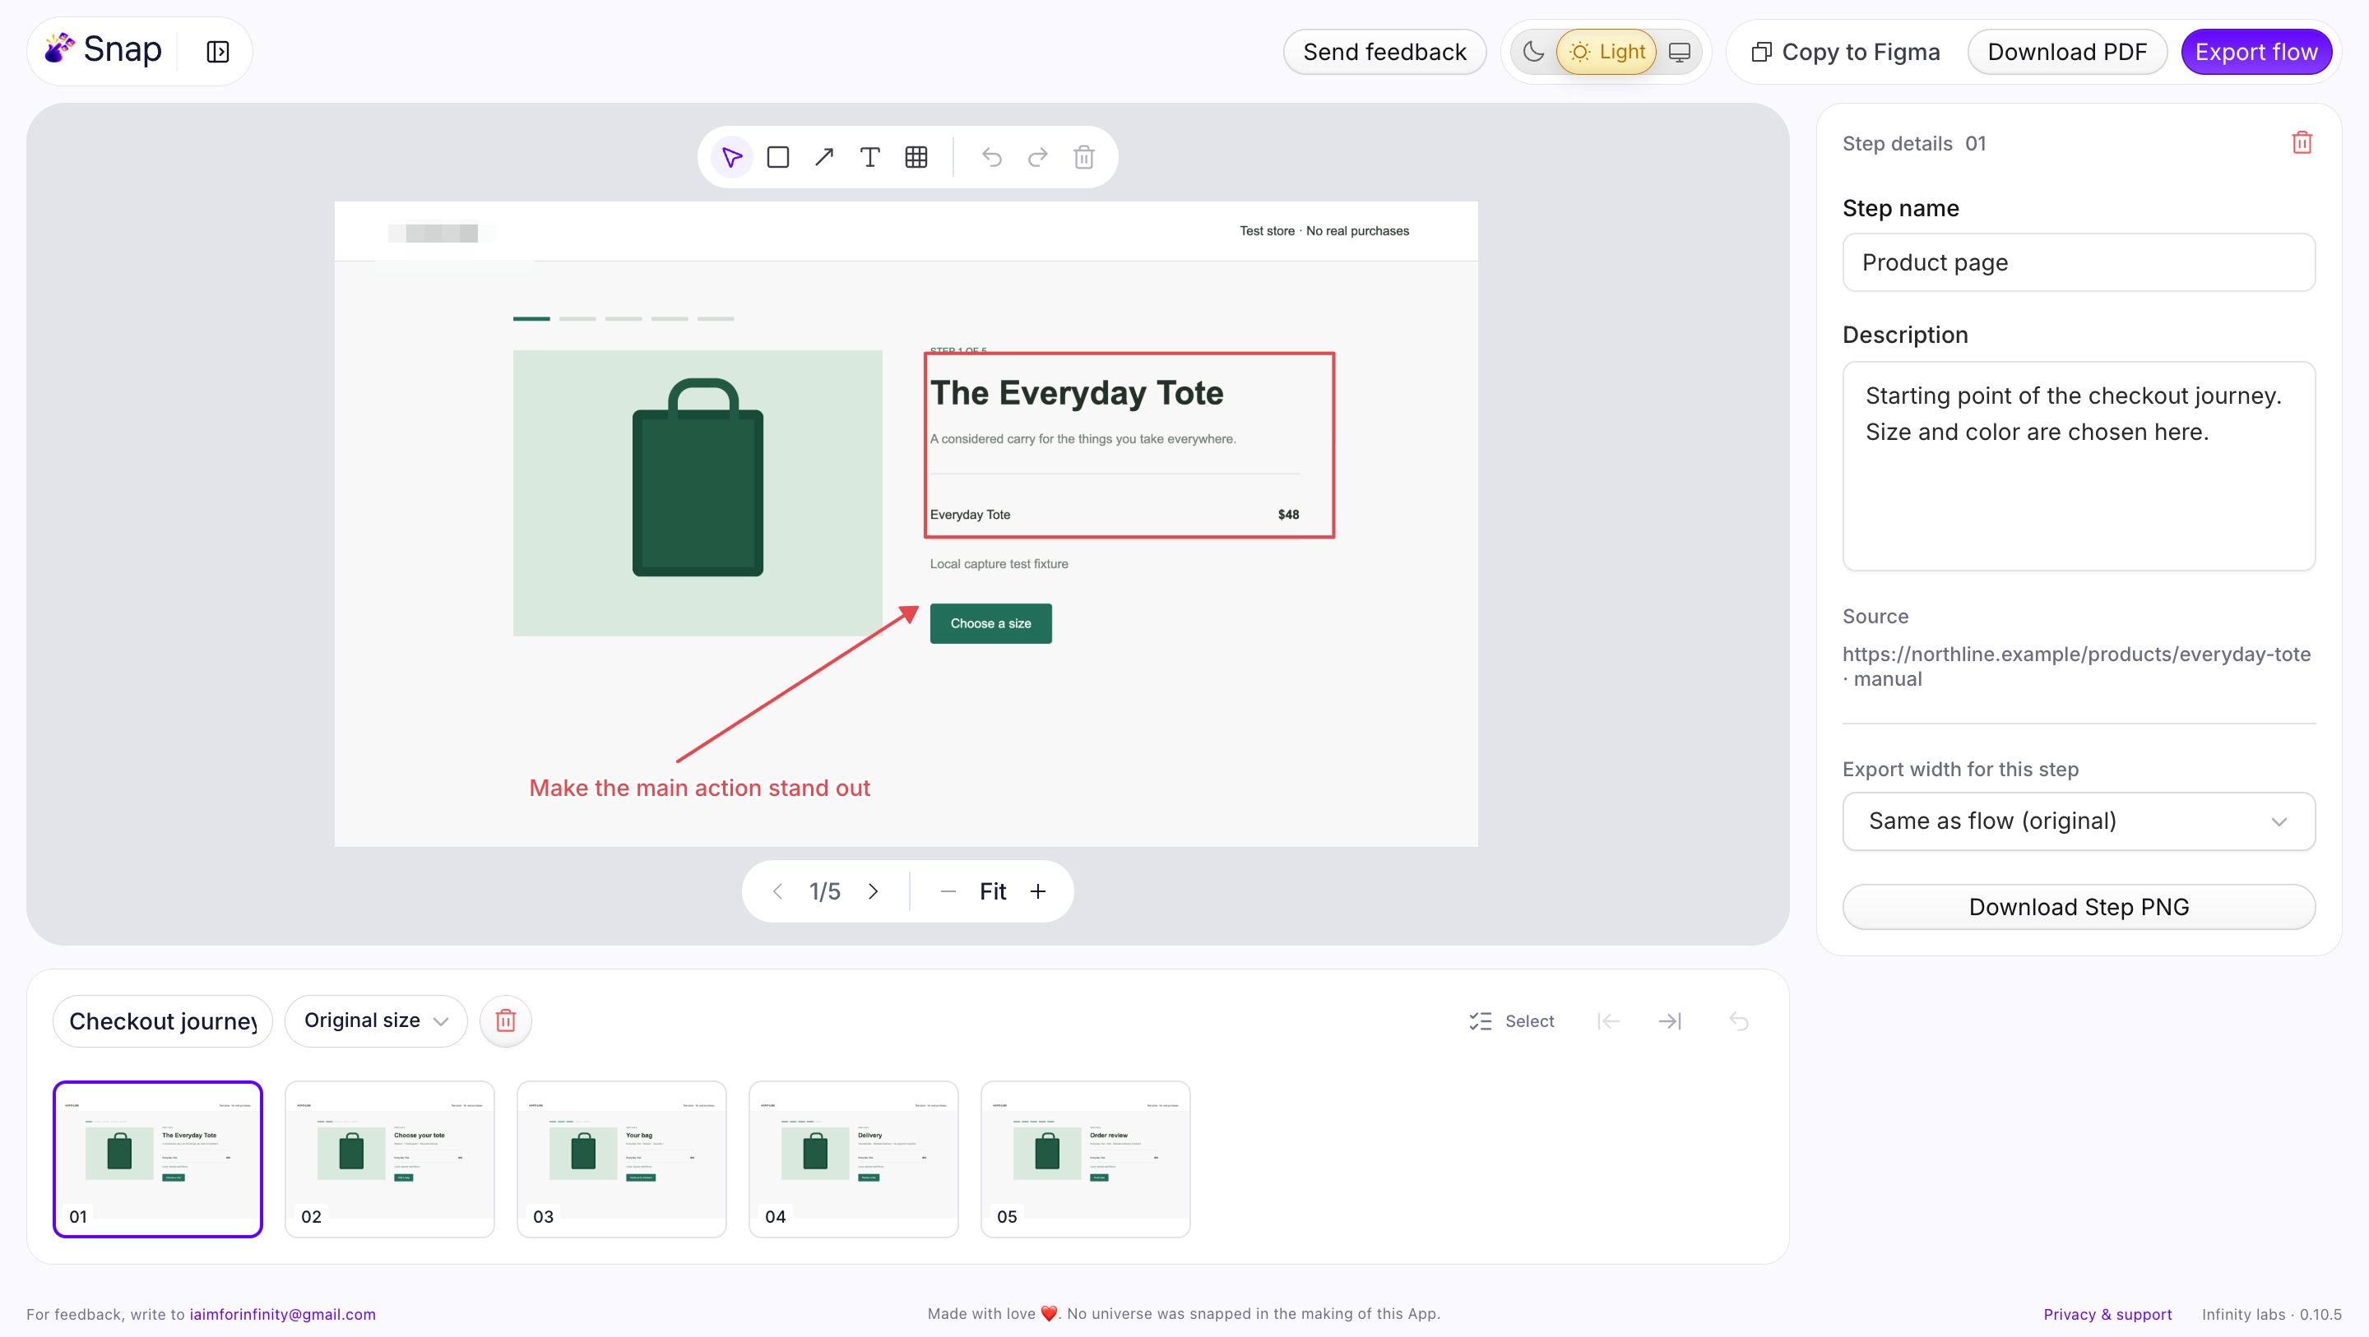Delete selected annotation via toolbar trash
Viewport: 2369px width, 1337px height.
1083,157
